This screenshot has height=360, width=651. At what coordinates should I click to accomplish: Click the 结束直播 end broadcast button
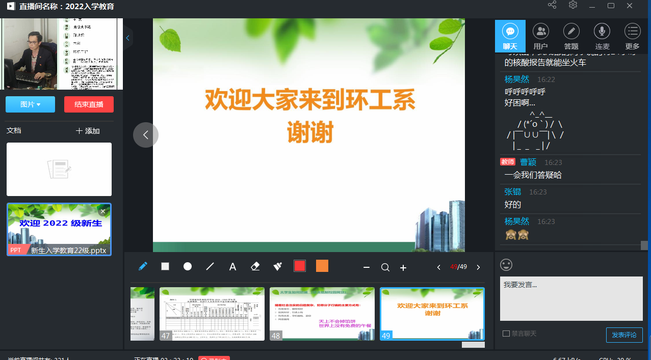(x=89, y=104)
